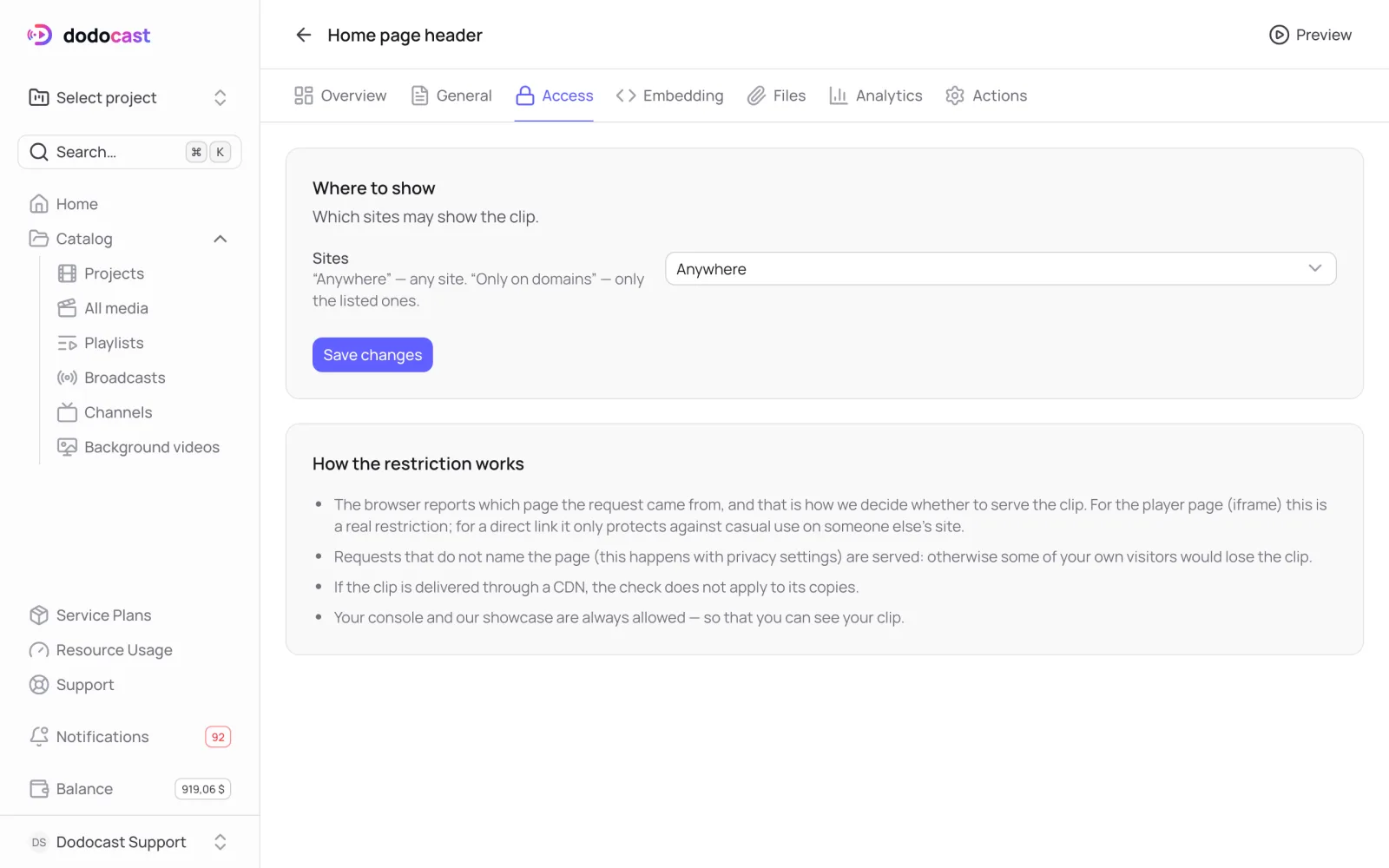Open the Select project dropdown
This screenshot has height=868, width=1389.
[x=129, y=97]
